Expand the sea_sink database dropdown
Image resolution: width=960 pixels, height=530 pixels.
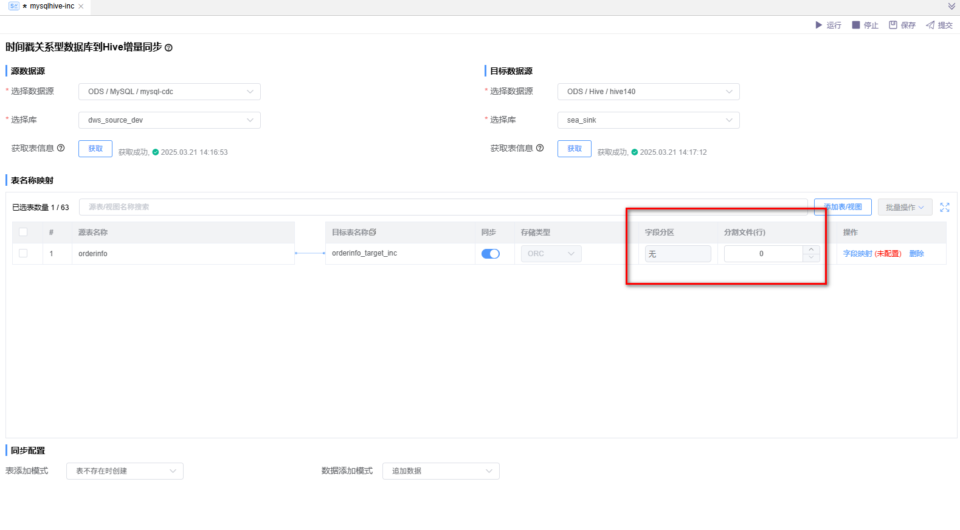[x=648, y=120]
